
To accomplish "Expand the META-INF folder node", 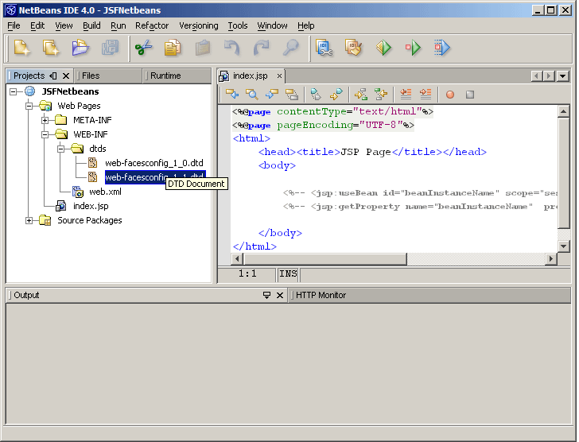I will (45, 120).
